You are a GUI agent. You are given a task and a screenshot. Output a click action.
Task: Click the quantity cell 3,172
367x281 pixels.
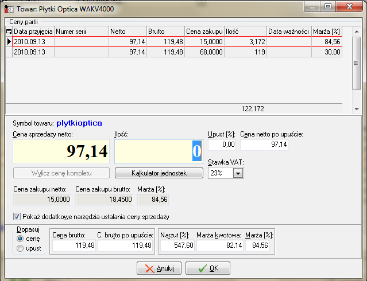pos(245,42)
